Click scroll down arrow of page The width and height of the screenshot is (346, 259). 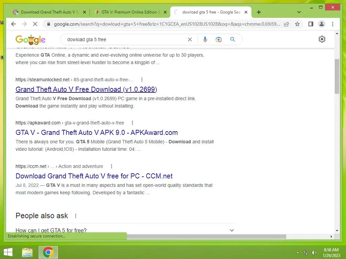[337, 231]
